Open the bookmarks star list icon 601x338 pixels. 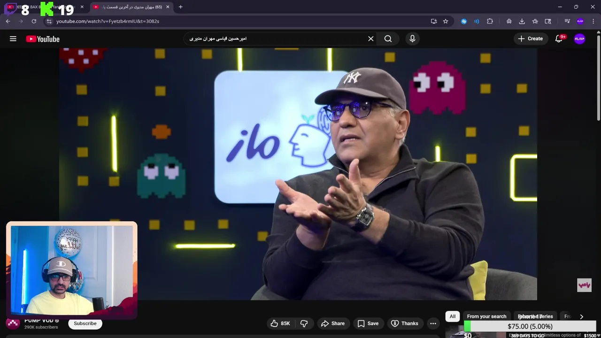[535, 21]
